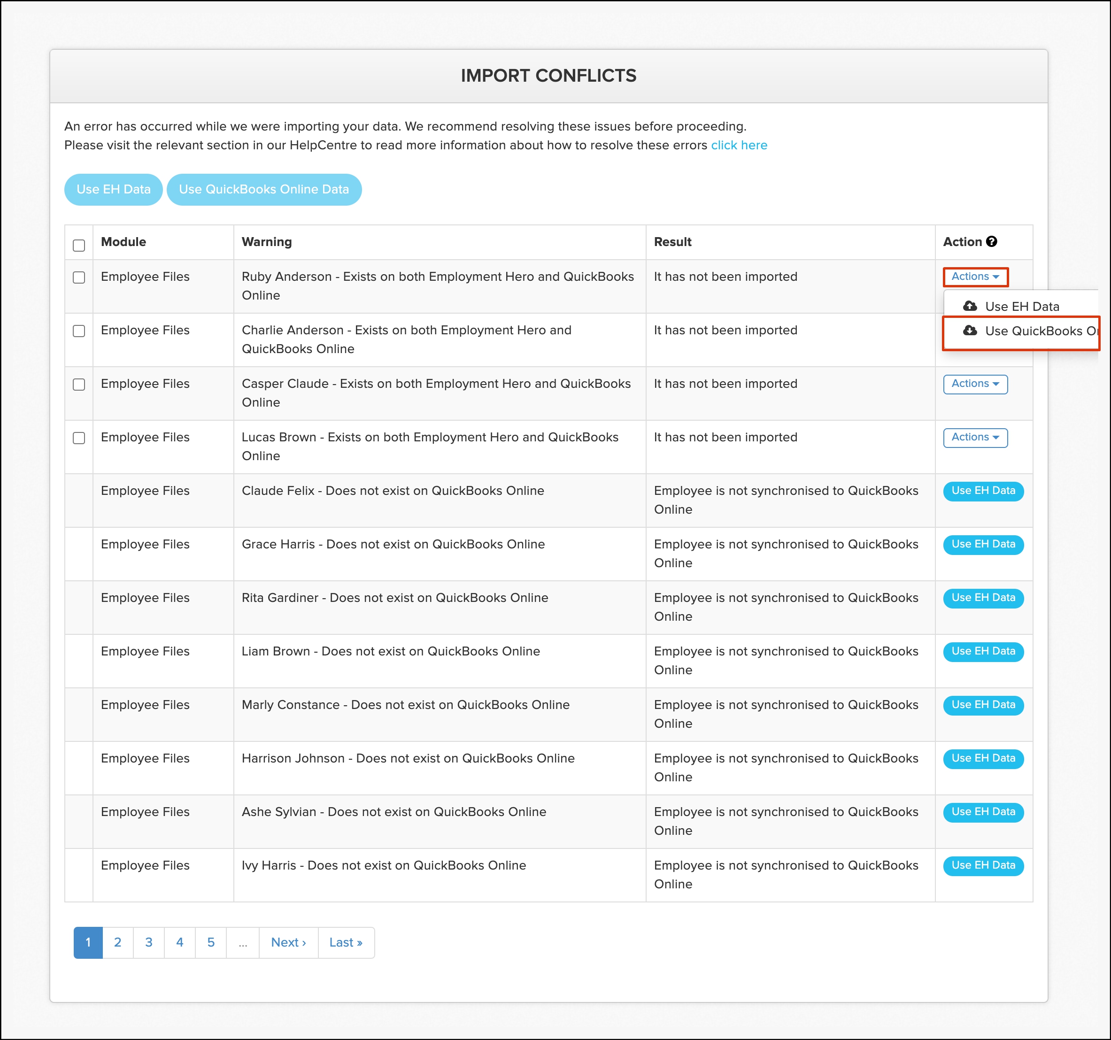Click the Next page link
Image resolution: width=1111 pixels, height=1040 pixels.
(288, 942)
